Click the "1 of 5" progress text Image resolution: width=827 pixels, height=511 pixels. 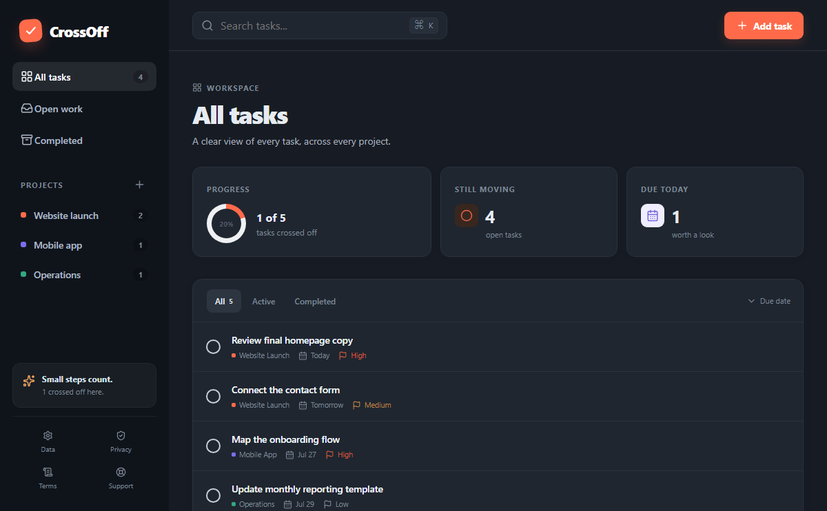pyautogui.click(x=271, y=218)
